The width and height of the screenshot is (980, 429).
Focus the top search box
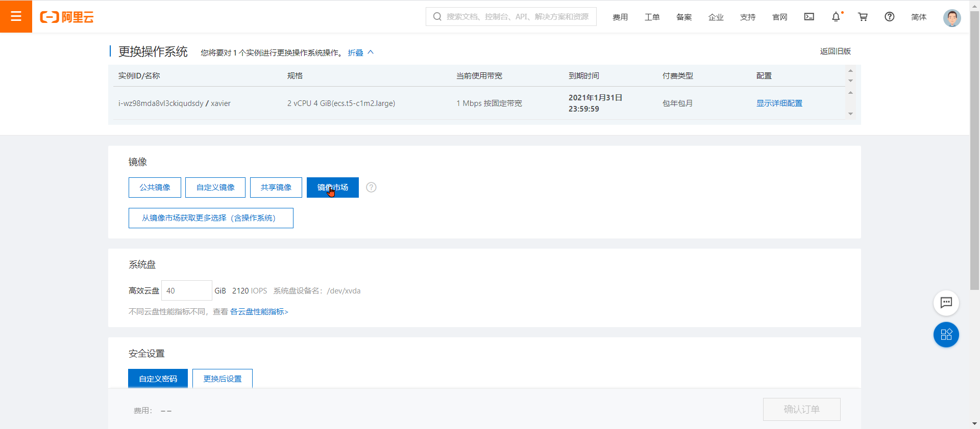click(511, 17)
